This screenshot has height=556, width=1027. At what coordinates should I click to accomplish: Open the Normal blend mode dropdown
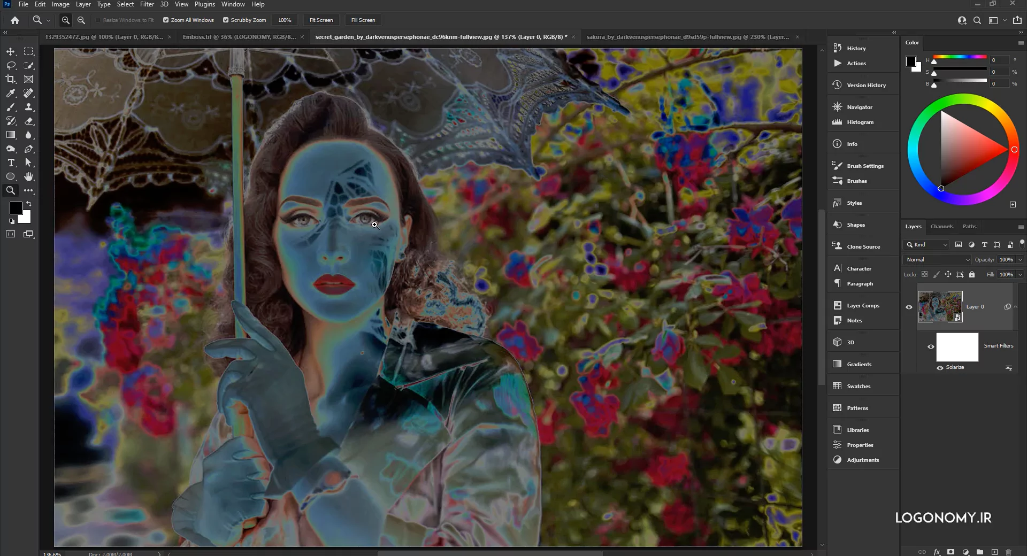coord(937,259)
